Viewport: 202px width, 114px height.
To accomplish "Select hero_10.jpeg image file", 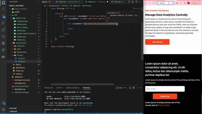I will point(22,28).
